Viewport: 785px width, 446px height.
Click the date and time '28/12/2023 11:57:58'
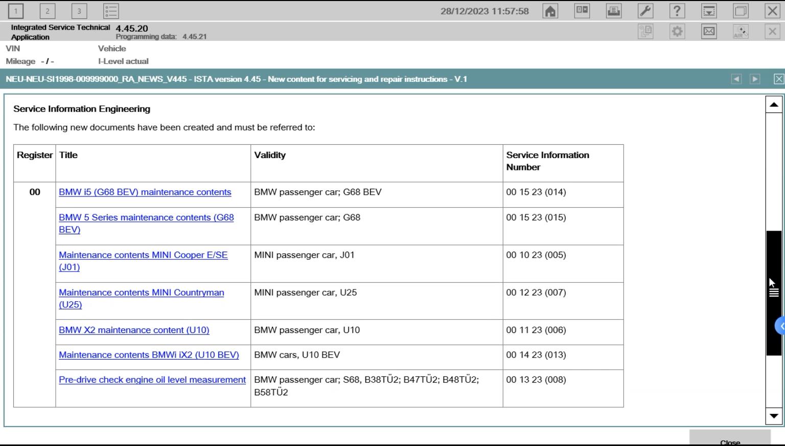click(484, 11)
